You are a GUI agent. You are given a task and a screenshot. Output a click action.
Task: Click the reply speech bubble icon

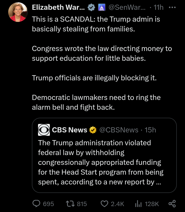coord(36,204)
